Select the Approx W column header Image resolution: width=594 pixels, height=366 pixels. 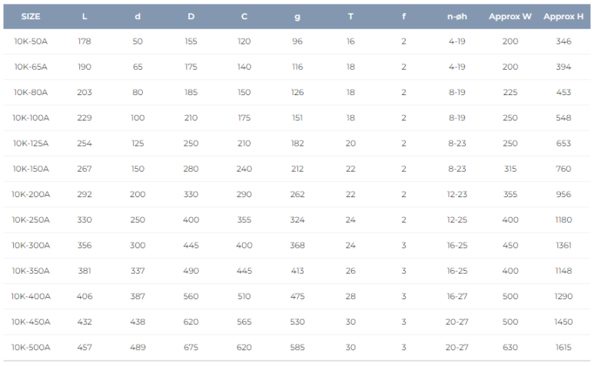(510, 17)
